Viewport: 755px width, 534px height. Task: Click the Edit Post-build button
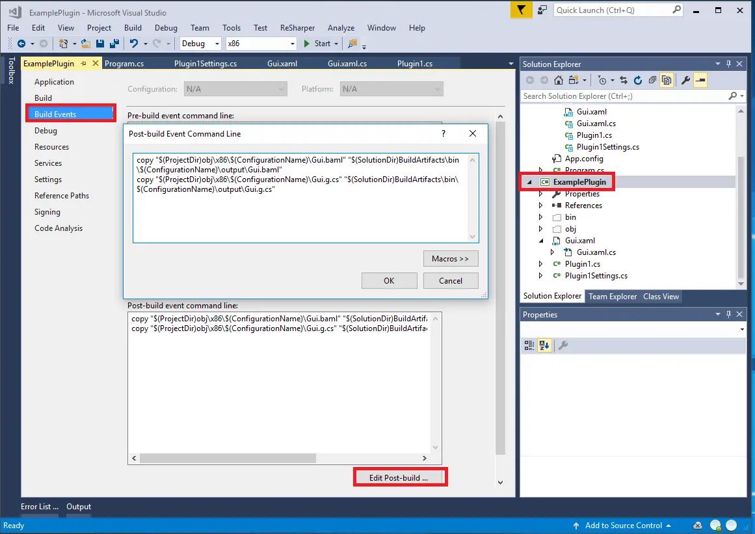[x=399, y=477]
